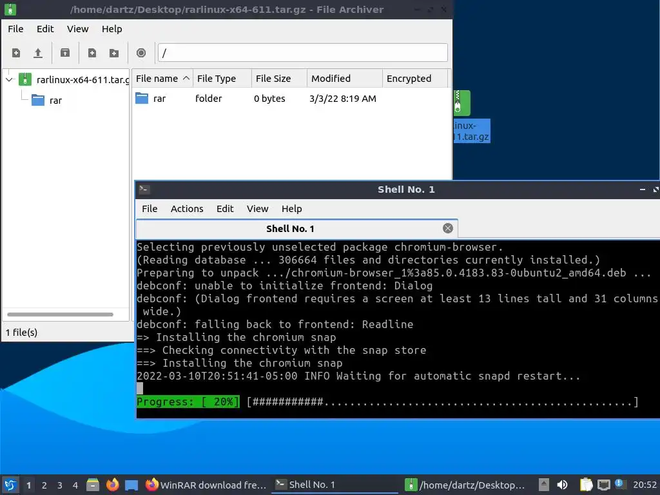Open File menu in Shell window
This screenshot has width=660, height=495.
coord(150,209)
